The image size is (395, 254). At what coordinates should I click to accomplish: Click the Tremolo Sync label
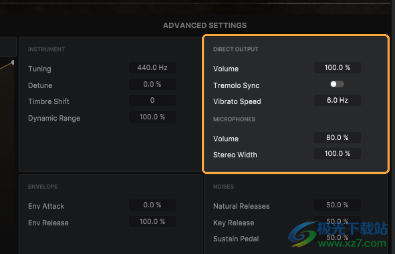click(x=237, y=85)
